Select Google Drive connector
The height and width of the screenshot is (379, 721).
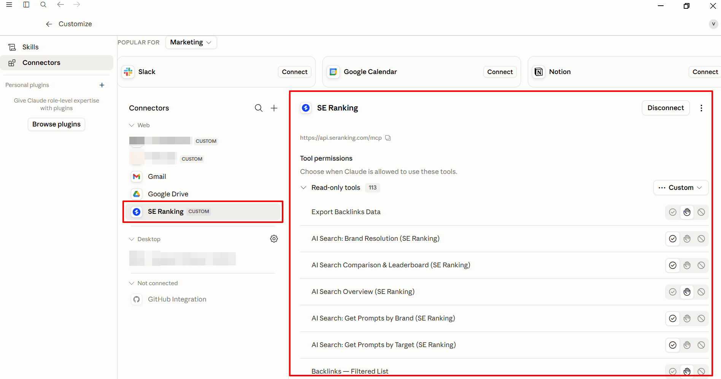click(202, 194)
